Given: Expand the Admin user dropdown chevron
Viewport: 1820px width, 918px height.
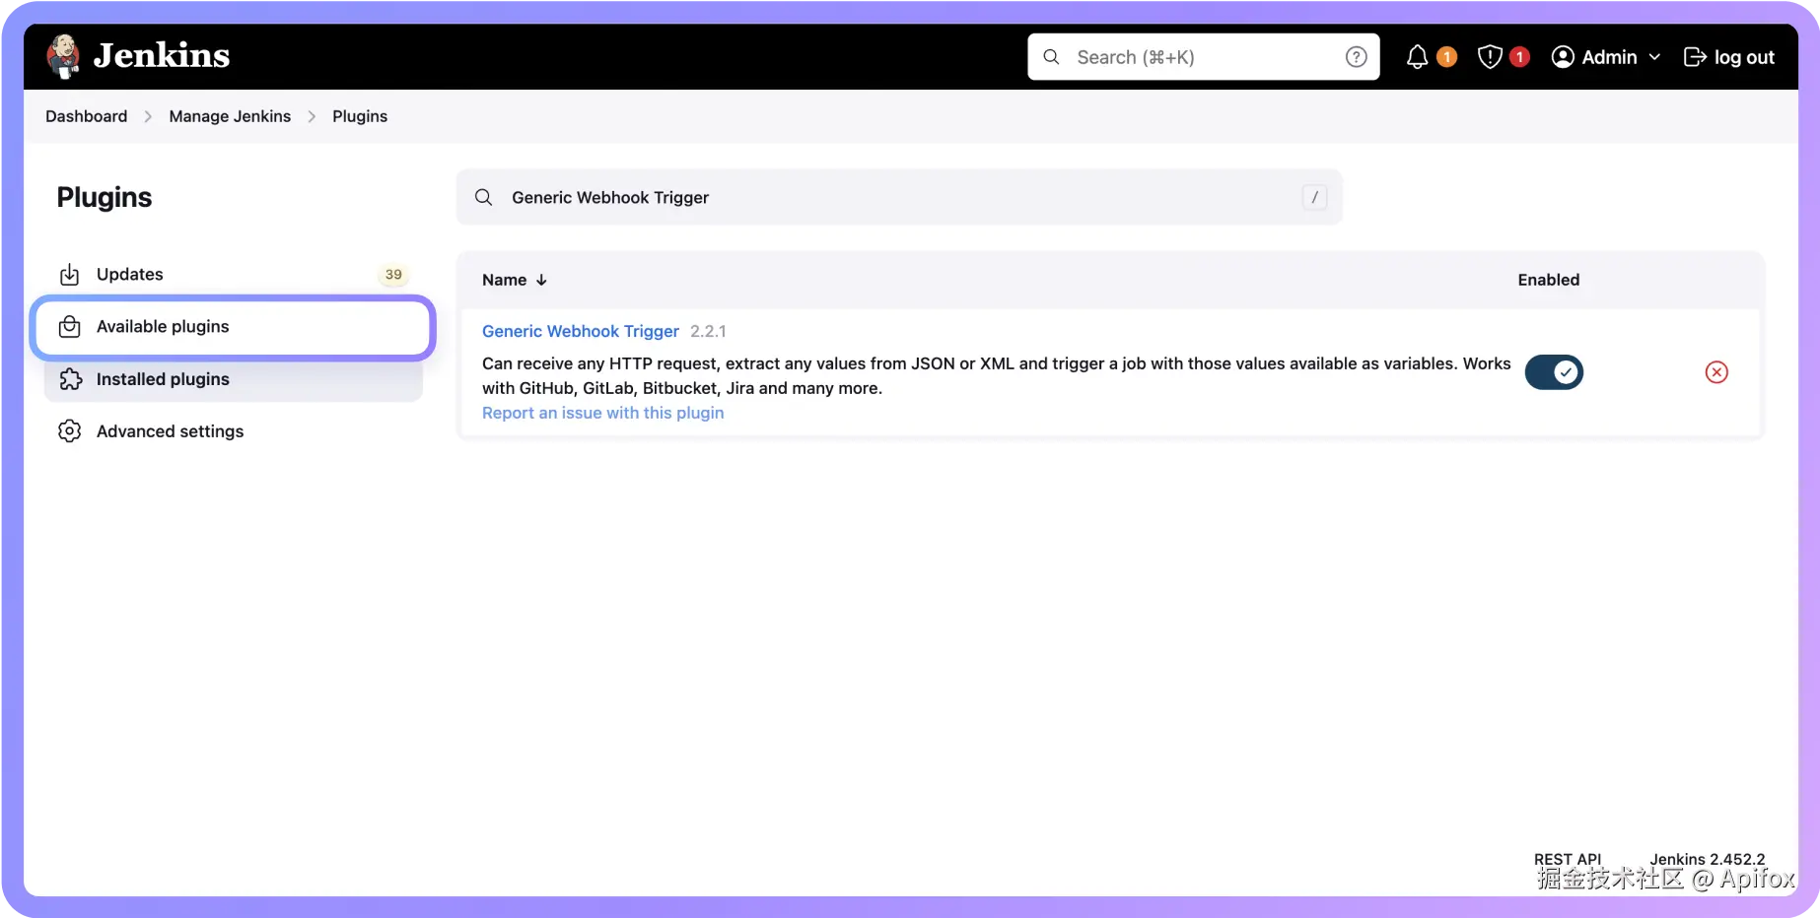Looking at the screenshot, I should 1654,57.
